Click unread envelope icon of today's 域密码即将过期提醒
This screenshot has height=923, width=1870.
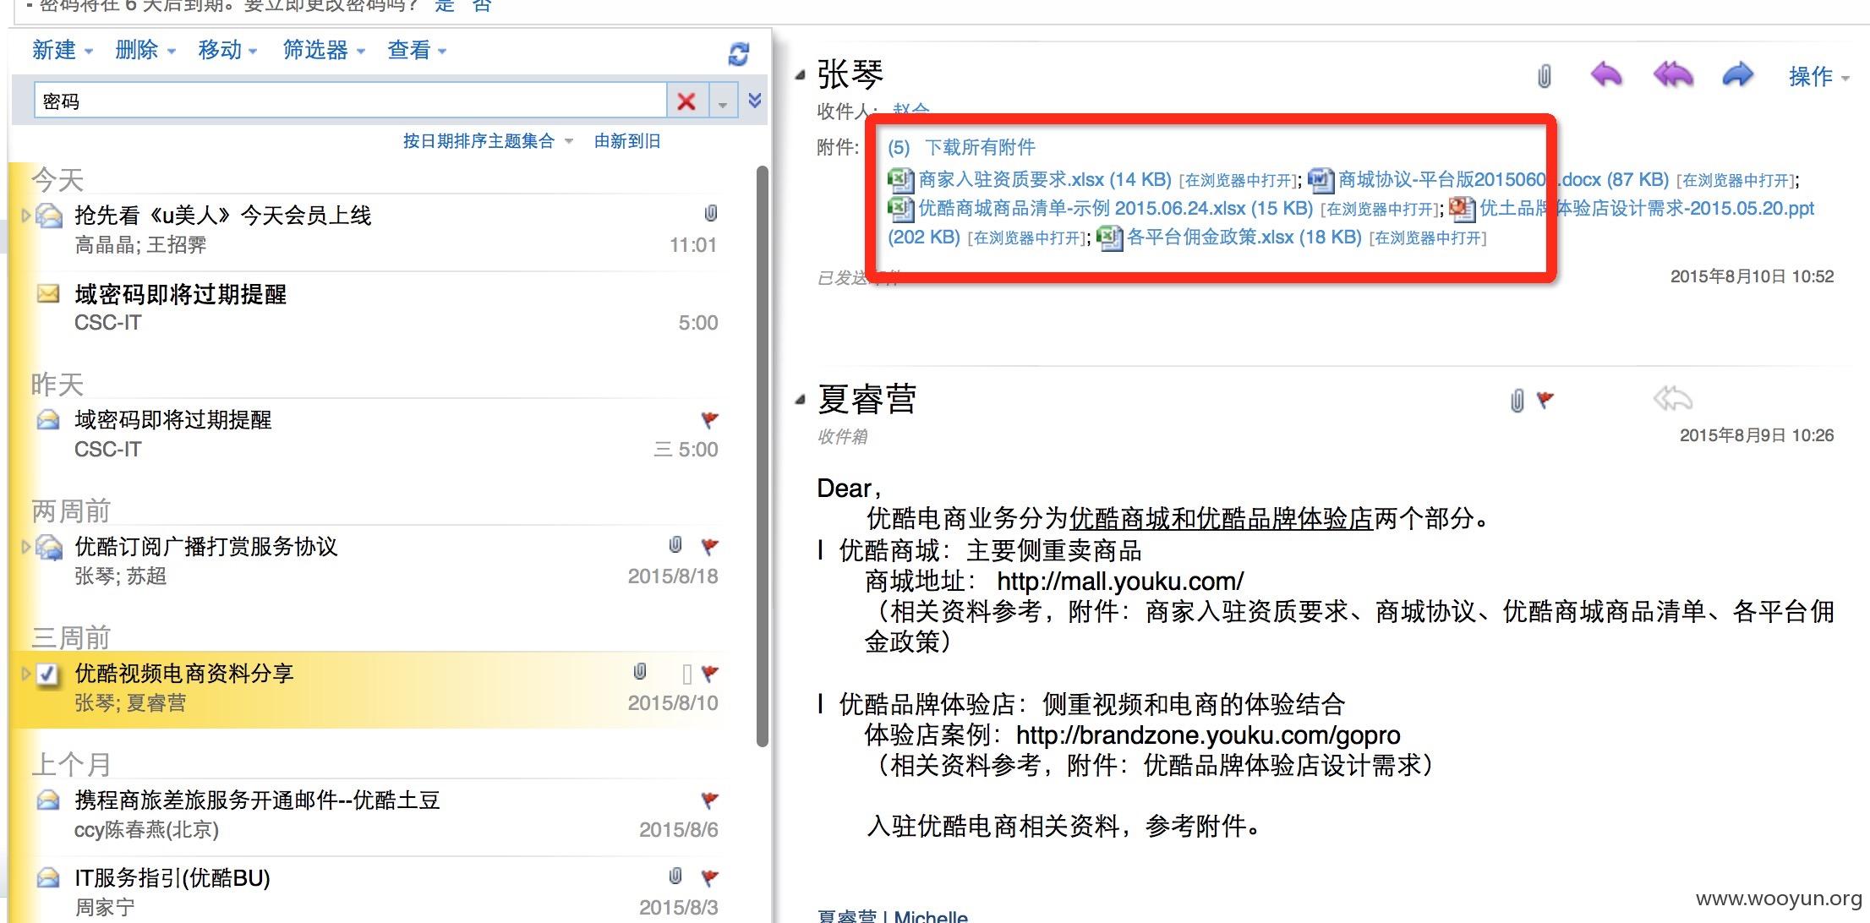[x=48, y=293]
